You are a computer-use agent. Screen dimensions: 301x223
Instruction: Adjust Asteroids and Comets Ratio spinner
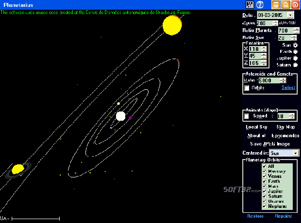[283, 80]
